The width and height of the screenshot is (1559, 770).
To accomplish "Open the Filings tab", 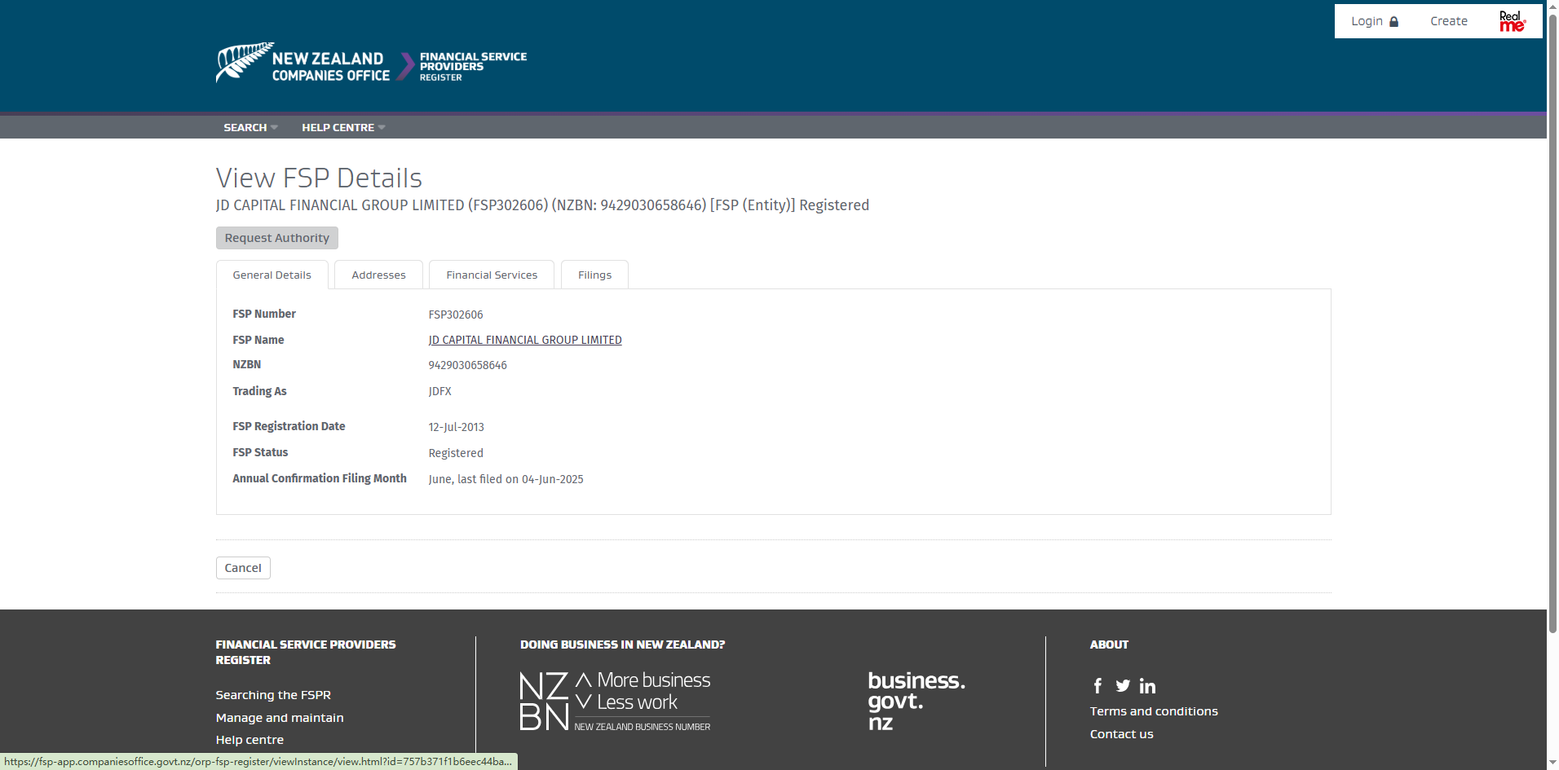I will 594,275.
